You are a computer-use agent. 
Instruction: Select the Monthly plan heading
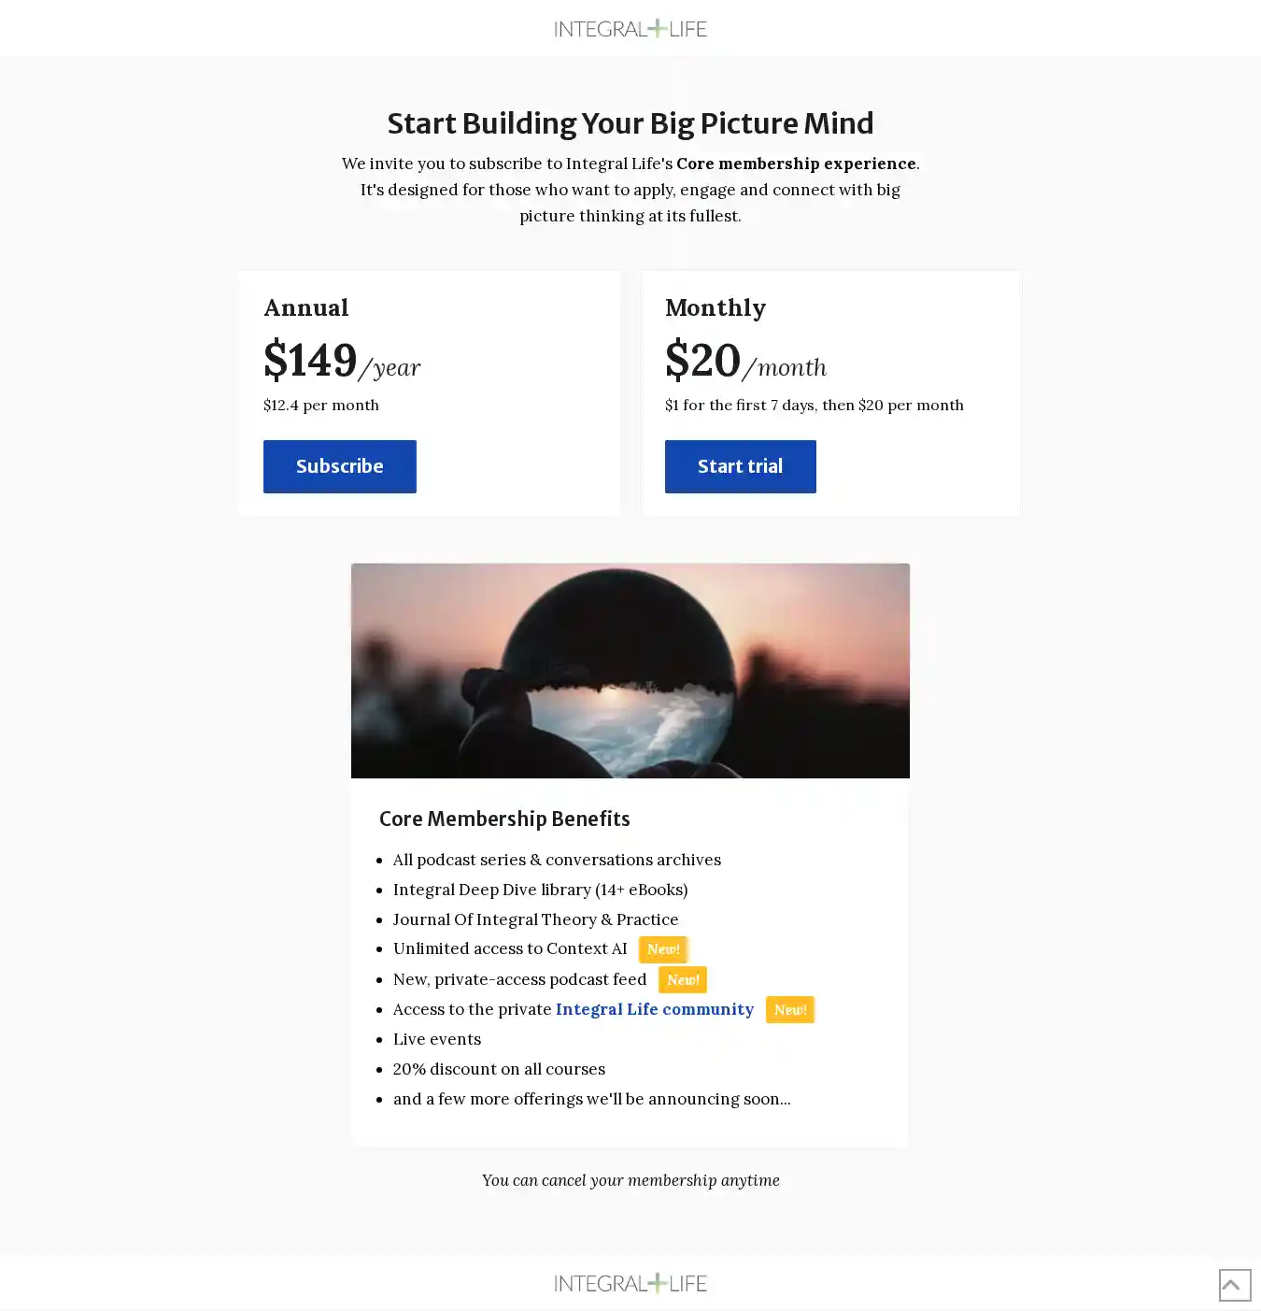pyautogui.click(x=716, y=307)
